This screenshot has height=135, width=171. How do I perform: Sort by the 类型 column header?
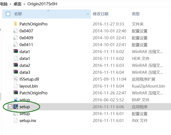pos(136,14)
